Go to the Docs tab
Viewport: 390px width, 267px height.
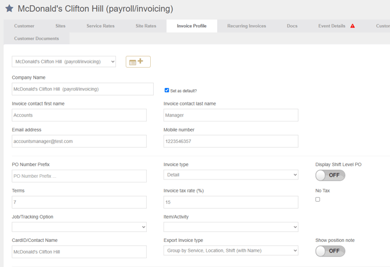pyautogui.click(x=292, y=26)
